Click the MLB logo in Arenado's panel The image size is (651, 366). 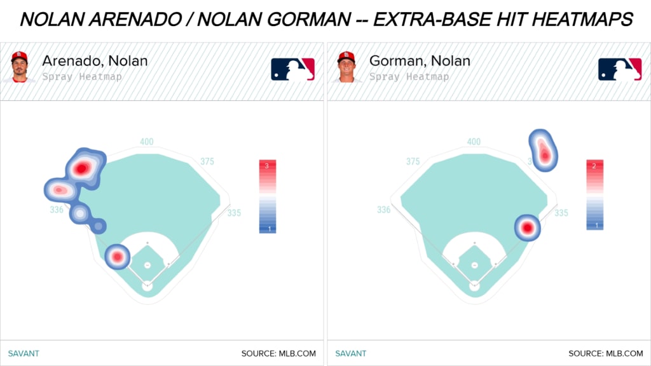point(292,69)
